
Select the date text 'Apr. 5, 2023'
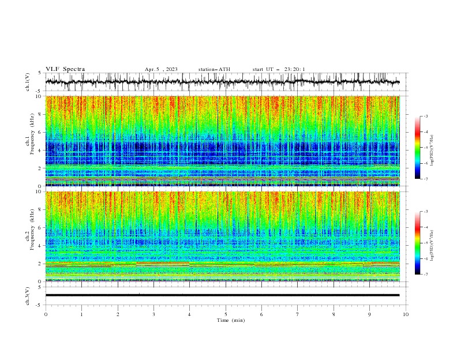click(x=161, y=69)
